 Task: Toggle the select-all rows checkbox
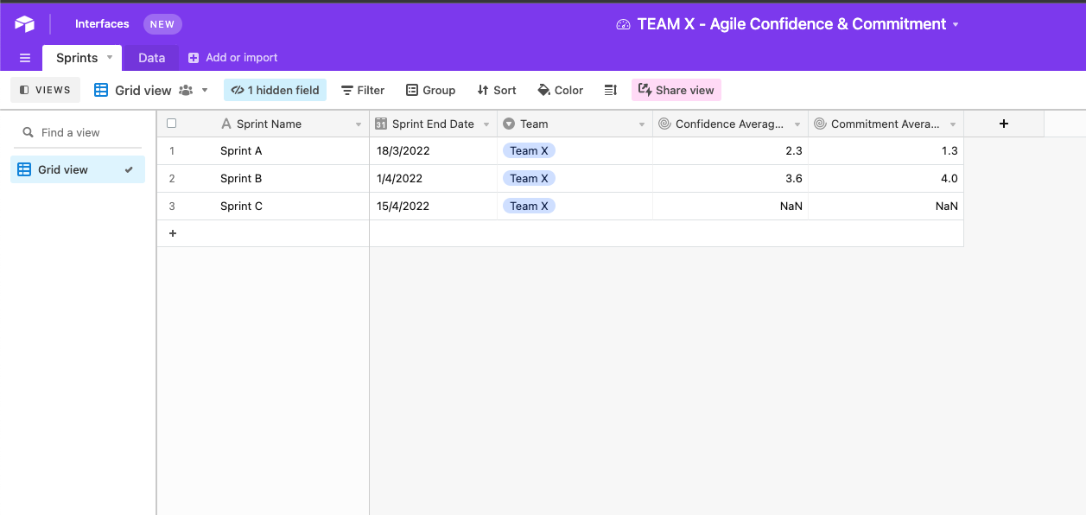(x=171, y=124)
